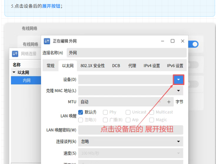
Task: Expand the 设备(D) dropdown list
Action: (x=179, y=80)
